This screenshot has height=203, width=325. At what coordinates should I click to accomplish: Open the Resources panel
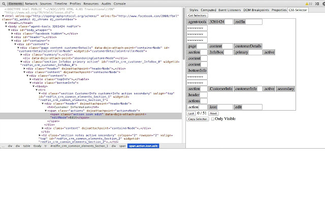click(x=91, y=4)
